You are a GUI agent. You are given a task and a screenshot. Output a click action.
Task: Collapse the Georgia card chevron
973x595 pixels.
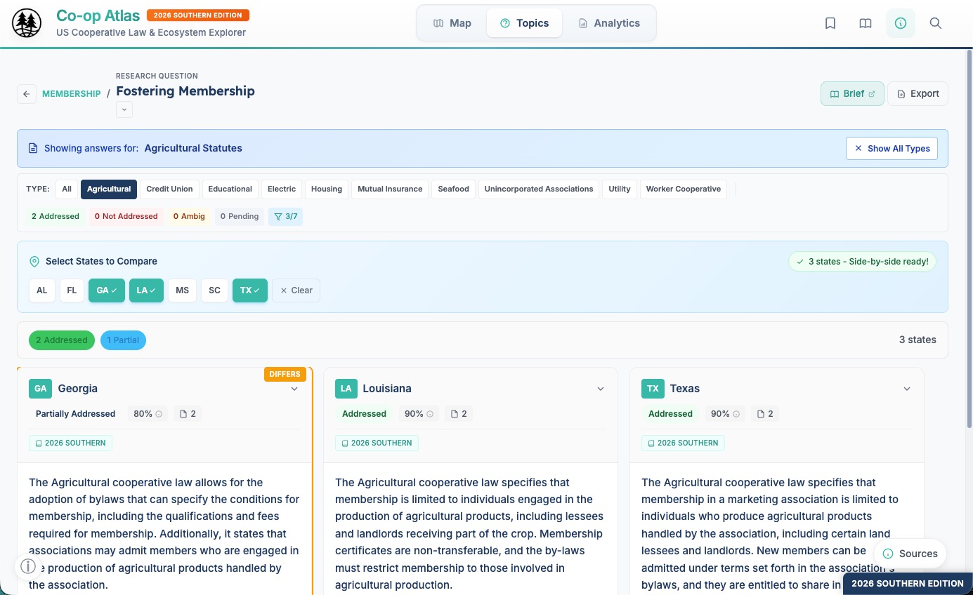[294, 389]
